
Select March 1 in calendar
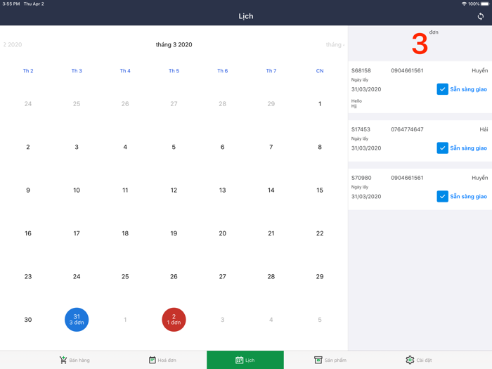click(320, 103)
